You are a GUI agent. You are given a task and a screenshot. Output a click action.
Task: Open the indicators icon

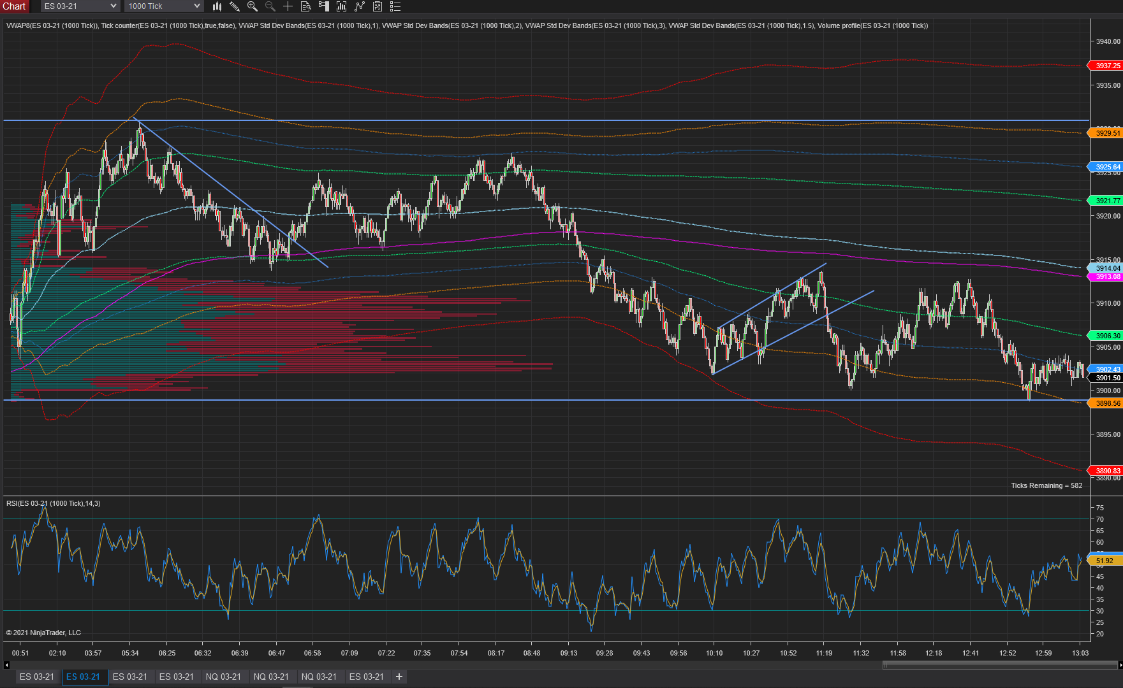342,6
